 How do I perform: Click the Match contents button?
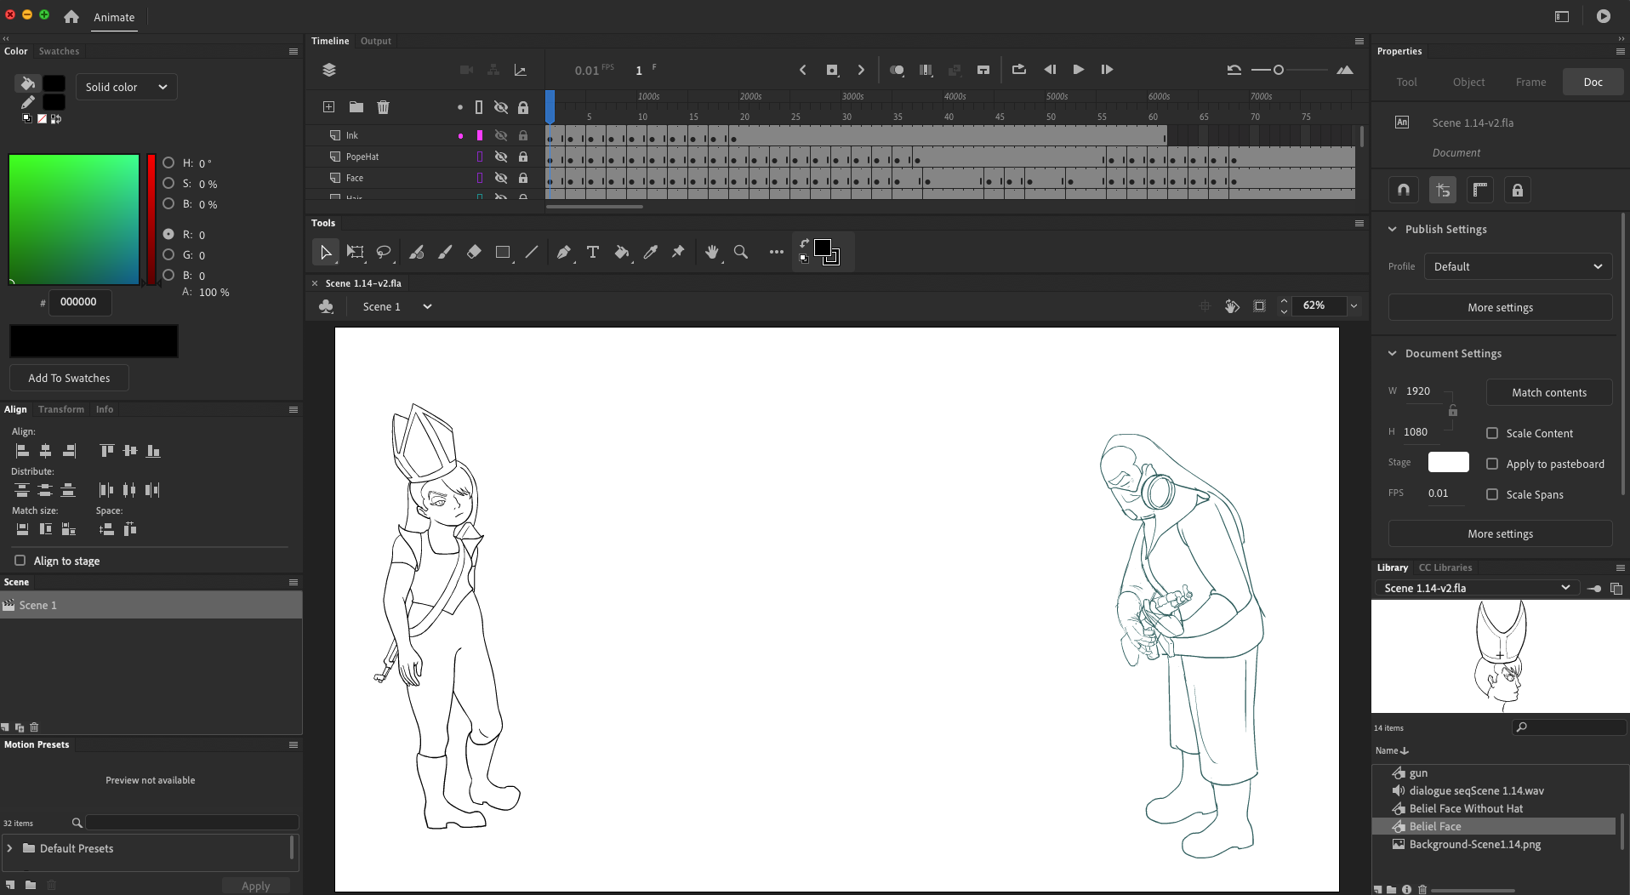click(1548, 392)
